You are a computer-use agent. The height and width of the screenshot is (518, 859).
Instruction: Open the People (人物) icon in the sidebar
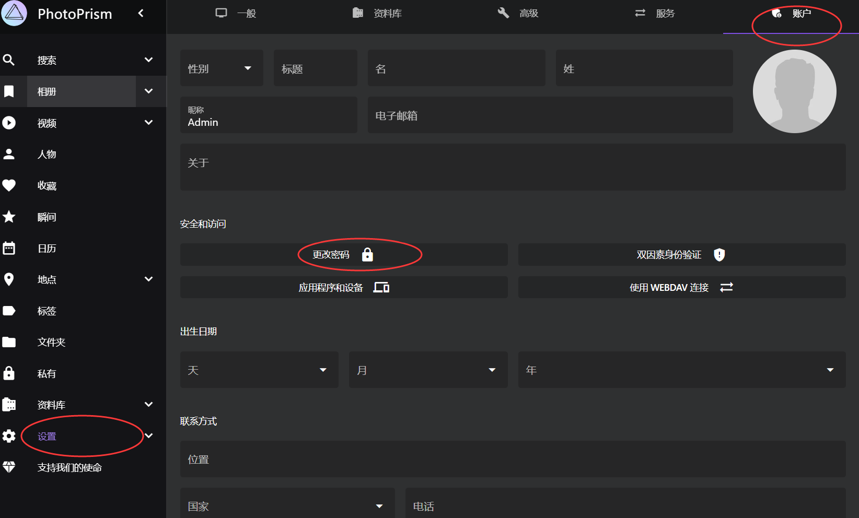click(9, 154)
